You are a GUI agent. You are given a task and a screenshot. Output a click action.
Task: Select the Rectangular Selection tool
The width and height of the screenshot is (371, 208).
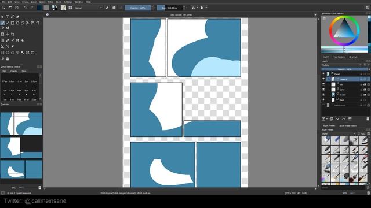tap(2, 53)
